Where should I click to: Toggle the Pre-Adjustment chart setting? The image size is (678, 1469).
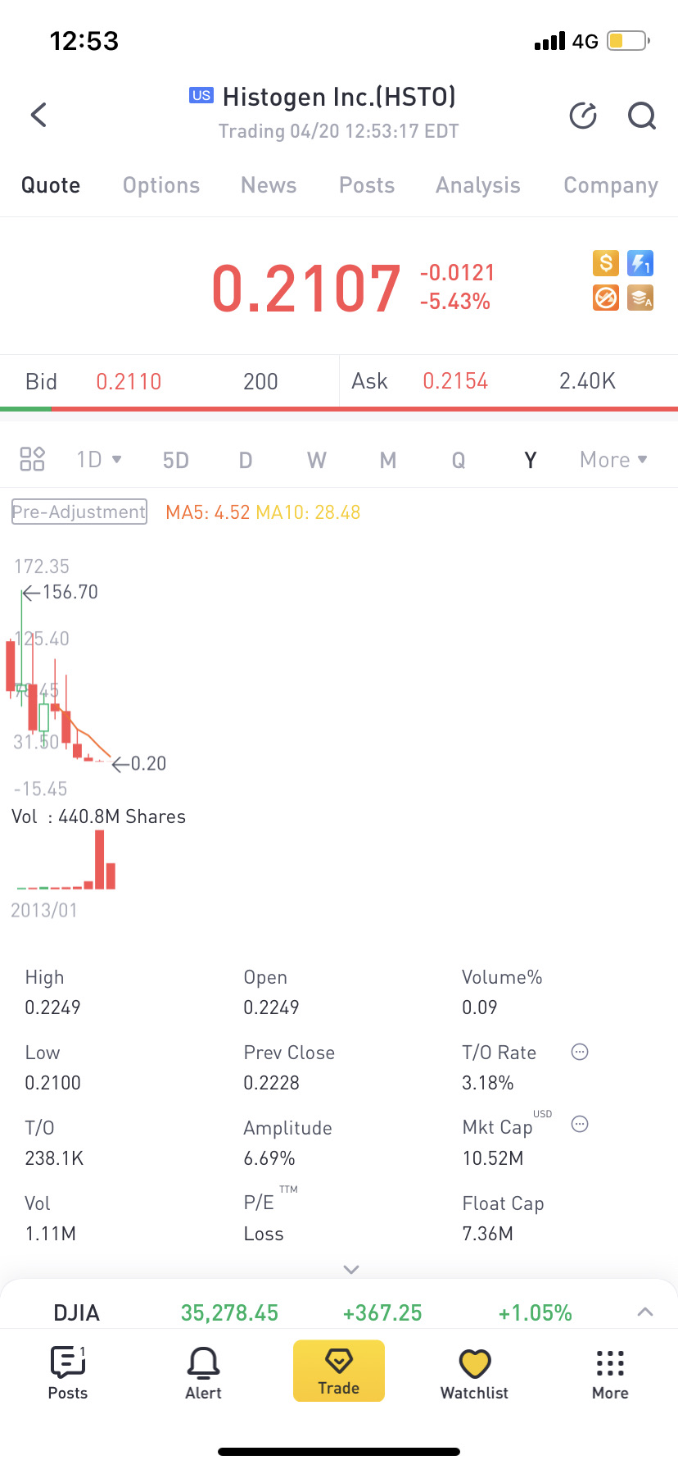point(79,512)
